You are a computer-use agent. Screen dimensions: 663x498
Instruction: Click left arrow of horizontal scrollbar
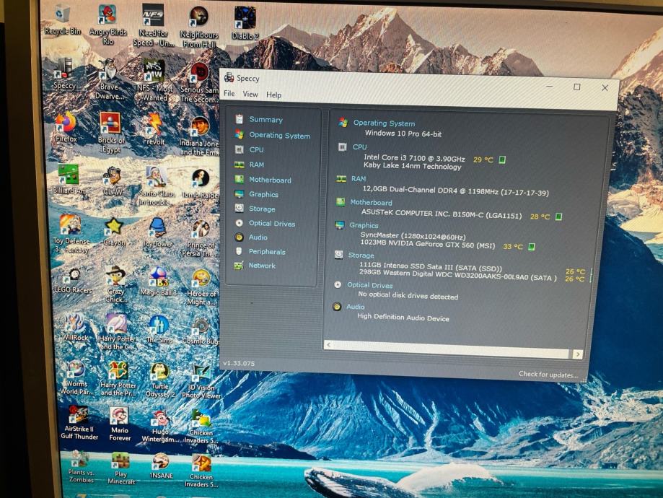click(x=328, y=345)
